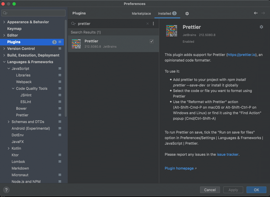This screenshot has height=197, width=270.
Task: Click the plugin search magnifier icon
Action: click(x=73, y=24)
